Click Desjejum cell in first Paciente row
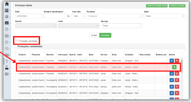The width and height of the screenshot is (191, 102). point(105,61)
